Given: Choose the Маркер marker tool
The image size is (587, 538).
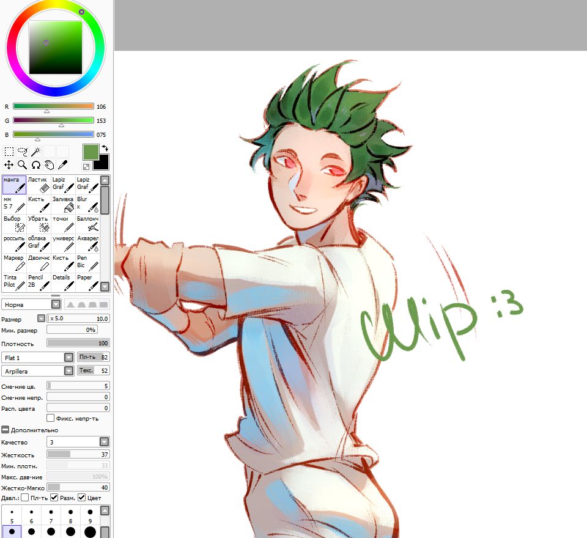Looking at the screenshot, I should (14, 263).
